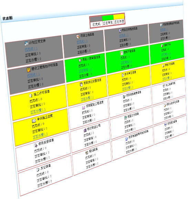Click the 状态图 panel title
This screenshot has width=188, height=199.
click(x=8, y=18)
